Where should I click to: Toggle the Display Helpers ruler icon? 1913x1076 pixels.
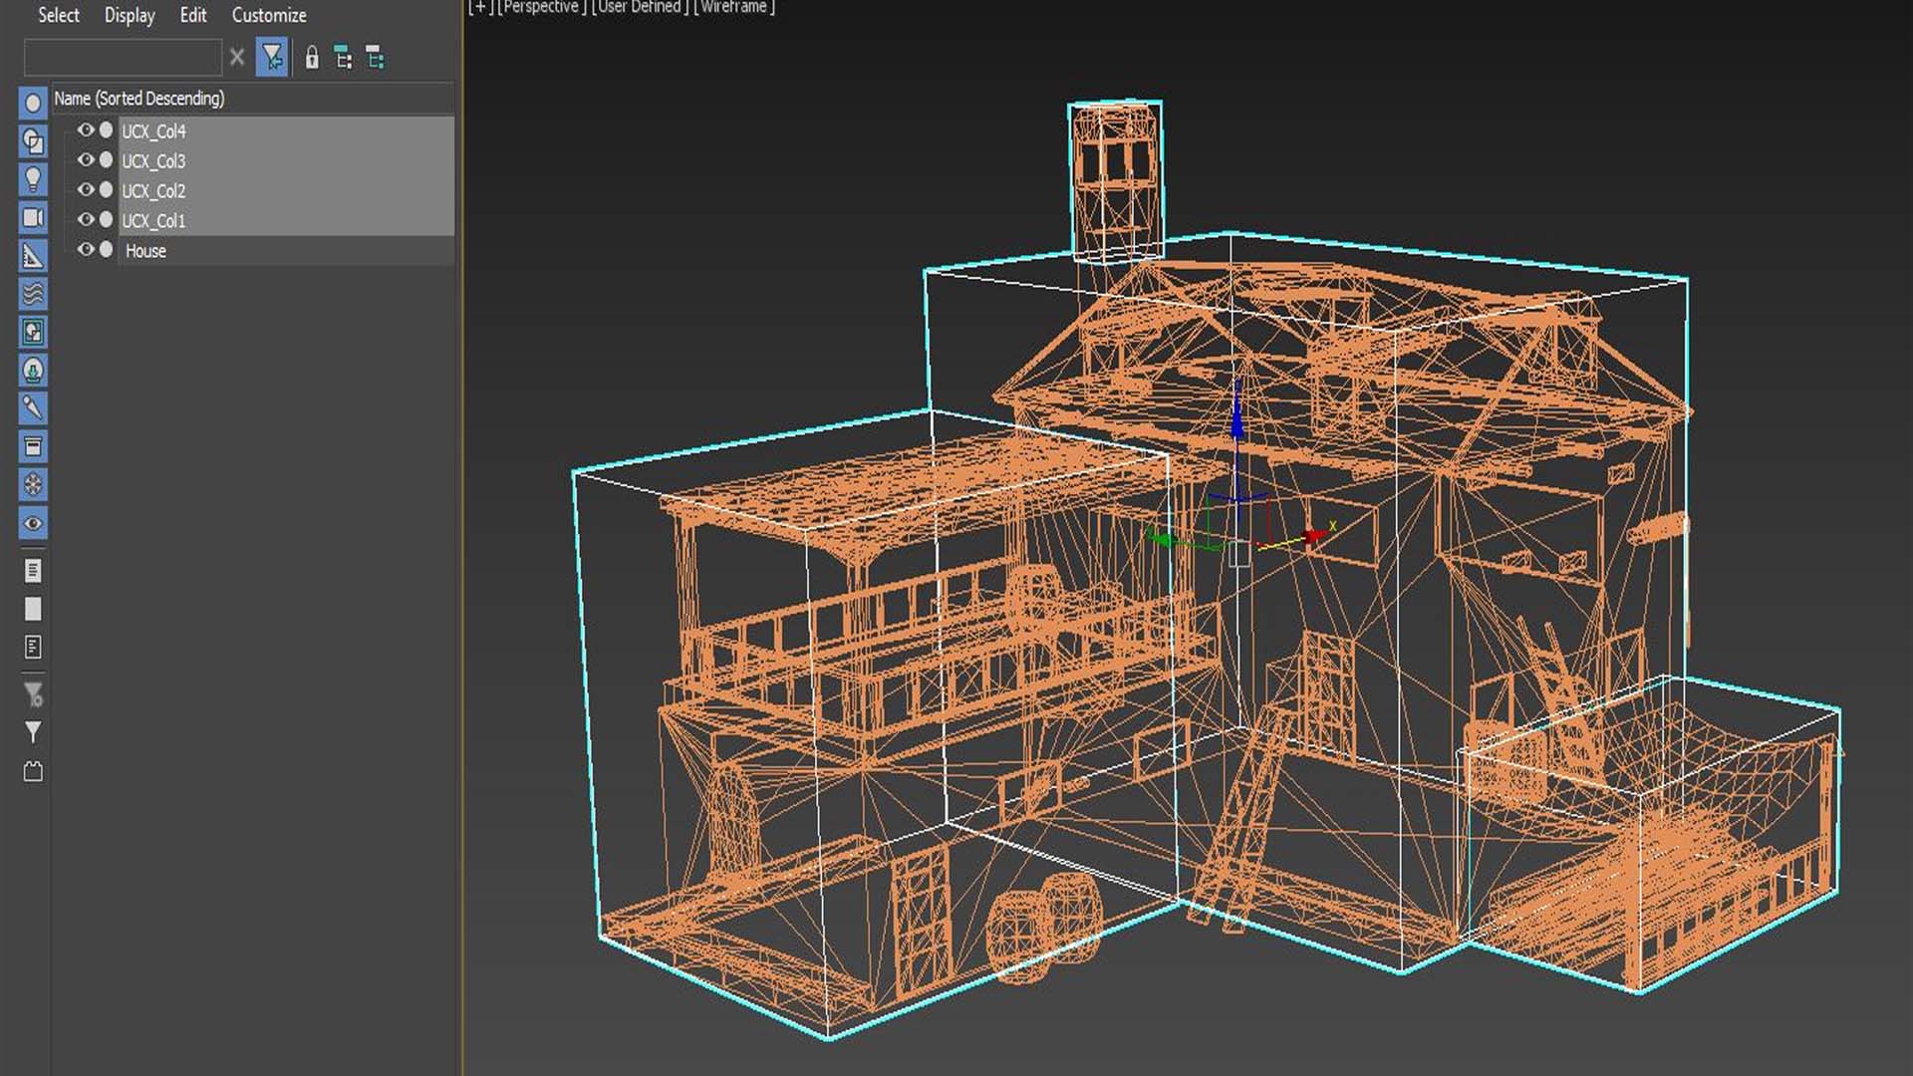coord(33,256)
